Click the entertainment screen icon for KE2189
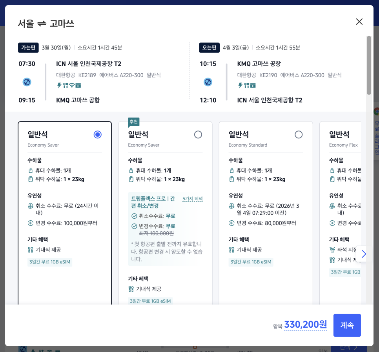Screen dimensions: 379x352 click(x=78, y=85)
